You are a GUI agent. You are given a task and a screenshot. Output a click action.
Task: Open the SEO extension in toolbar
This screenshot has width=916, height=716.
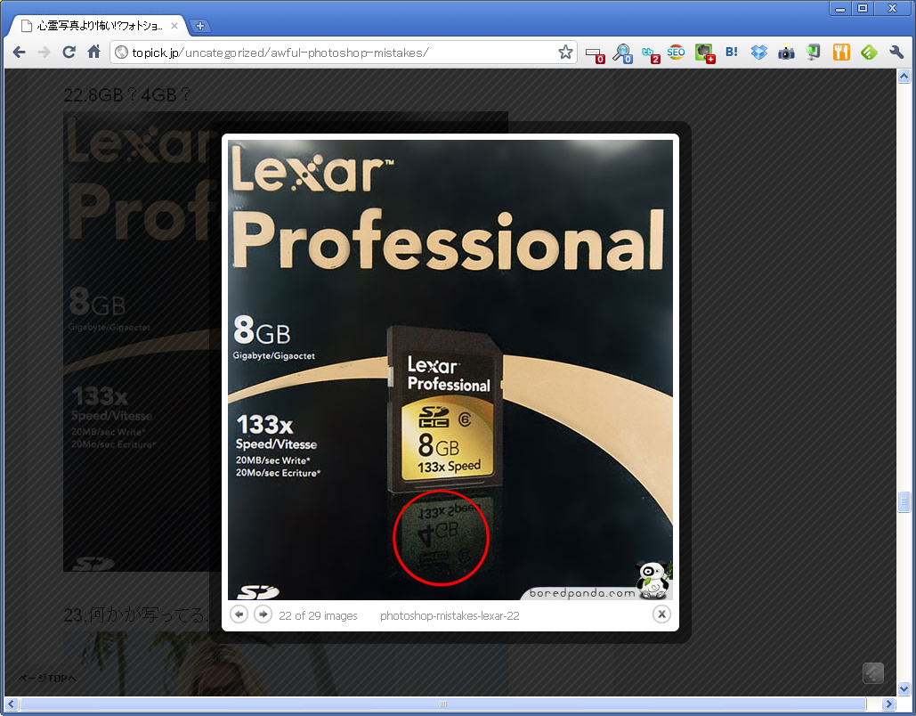pos(676,53)
